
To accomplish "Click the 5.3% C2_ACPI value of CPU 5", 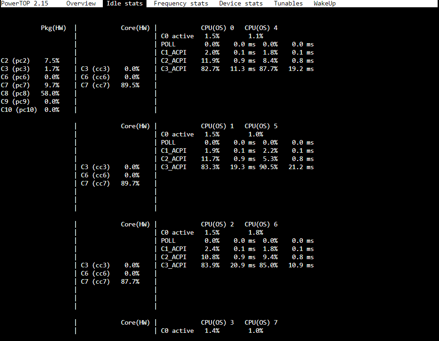I will tap(271, 159).
